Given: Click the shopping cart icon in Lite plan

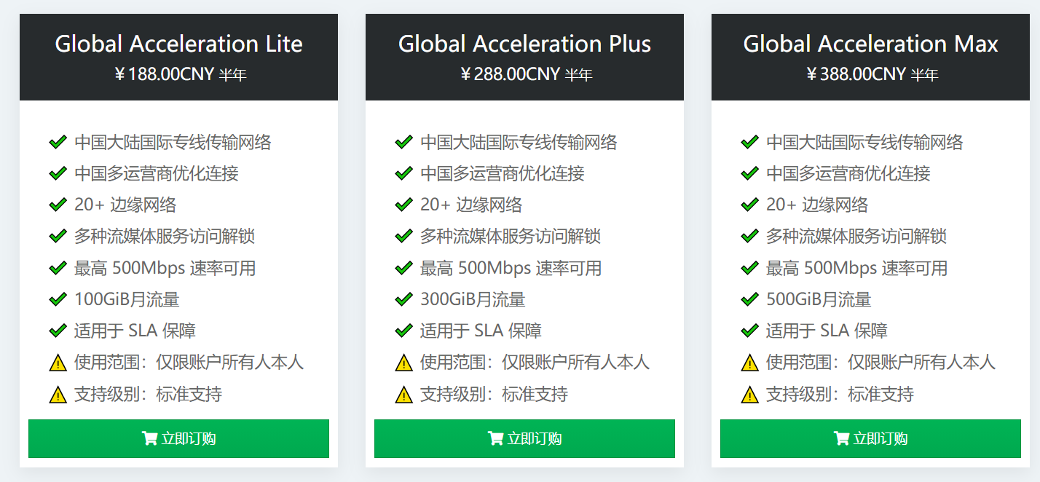Looking at the screenshot, I should click(x=149, y=438).
